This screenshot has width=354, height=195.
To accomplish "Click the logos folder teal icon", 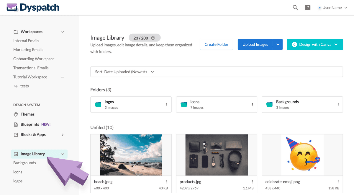I will [98, 104].
